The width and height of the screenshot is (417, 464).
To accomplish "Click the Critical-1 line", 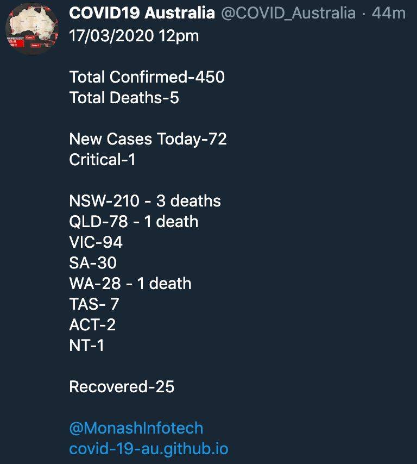I will pyautogui.click(x=102, y=160).
